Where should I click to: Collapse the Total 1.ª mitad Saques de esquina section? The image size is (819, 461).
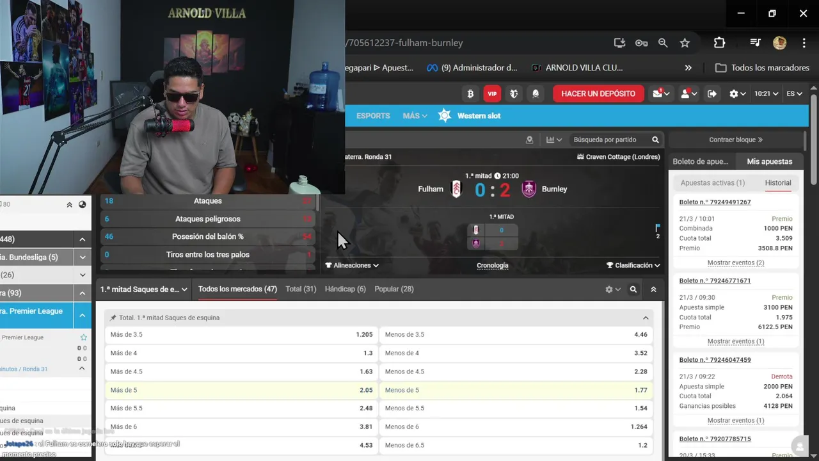tap(646, 318)
